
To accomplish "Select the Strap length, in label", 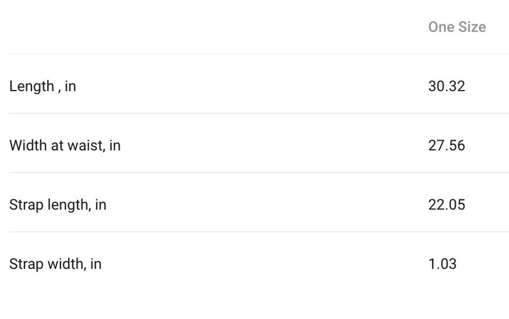I will pos(58,205).
